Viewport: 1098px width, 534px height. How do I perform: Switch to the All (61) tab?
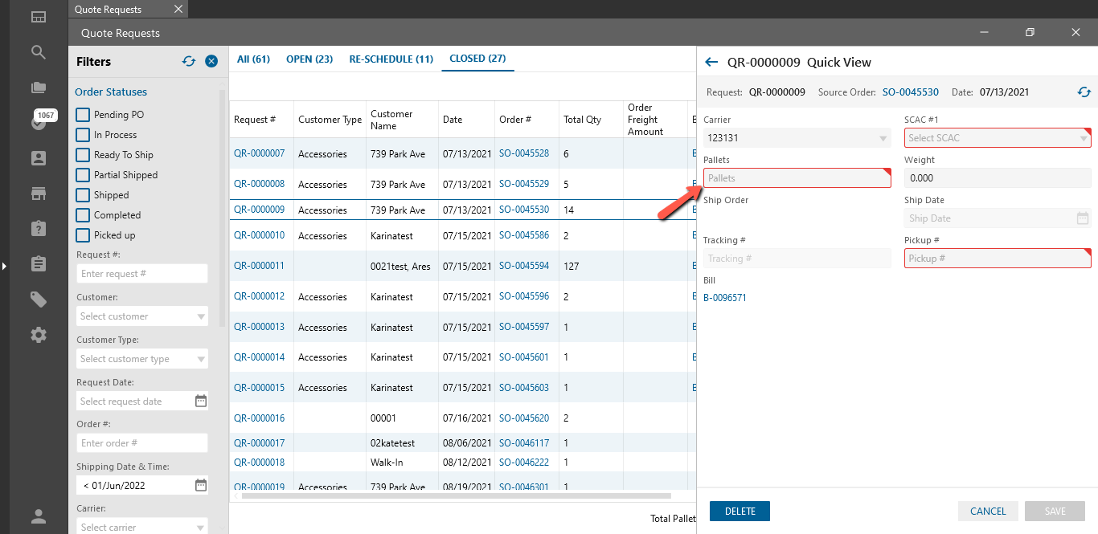[253, 59]
